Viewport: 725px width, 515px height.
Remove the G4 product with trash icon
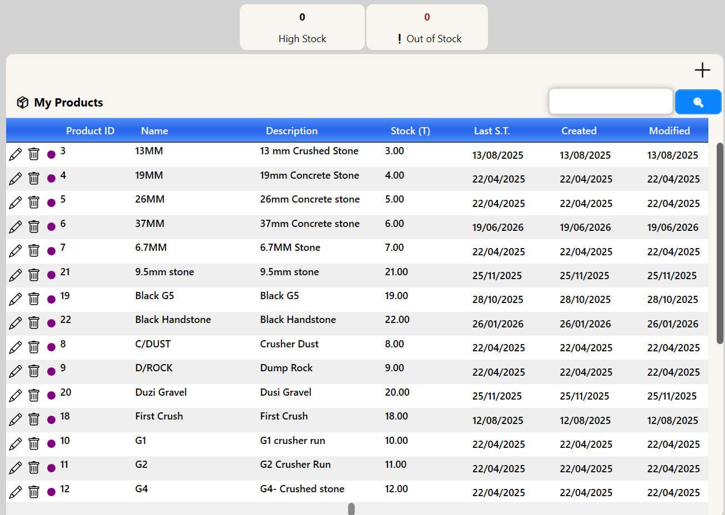pos(34,492)
